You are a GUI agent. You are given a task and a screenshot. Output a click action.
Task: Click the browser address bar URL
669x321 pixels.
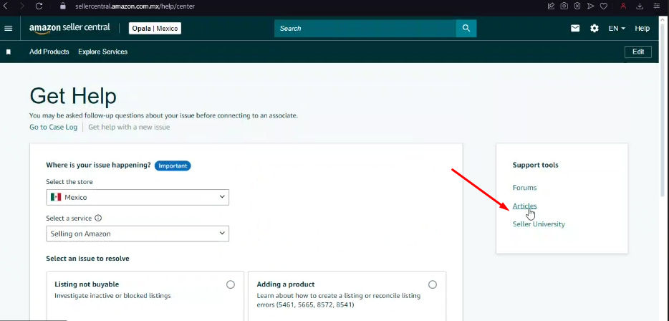135,6
